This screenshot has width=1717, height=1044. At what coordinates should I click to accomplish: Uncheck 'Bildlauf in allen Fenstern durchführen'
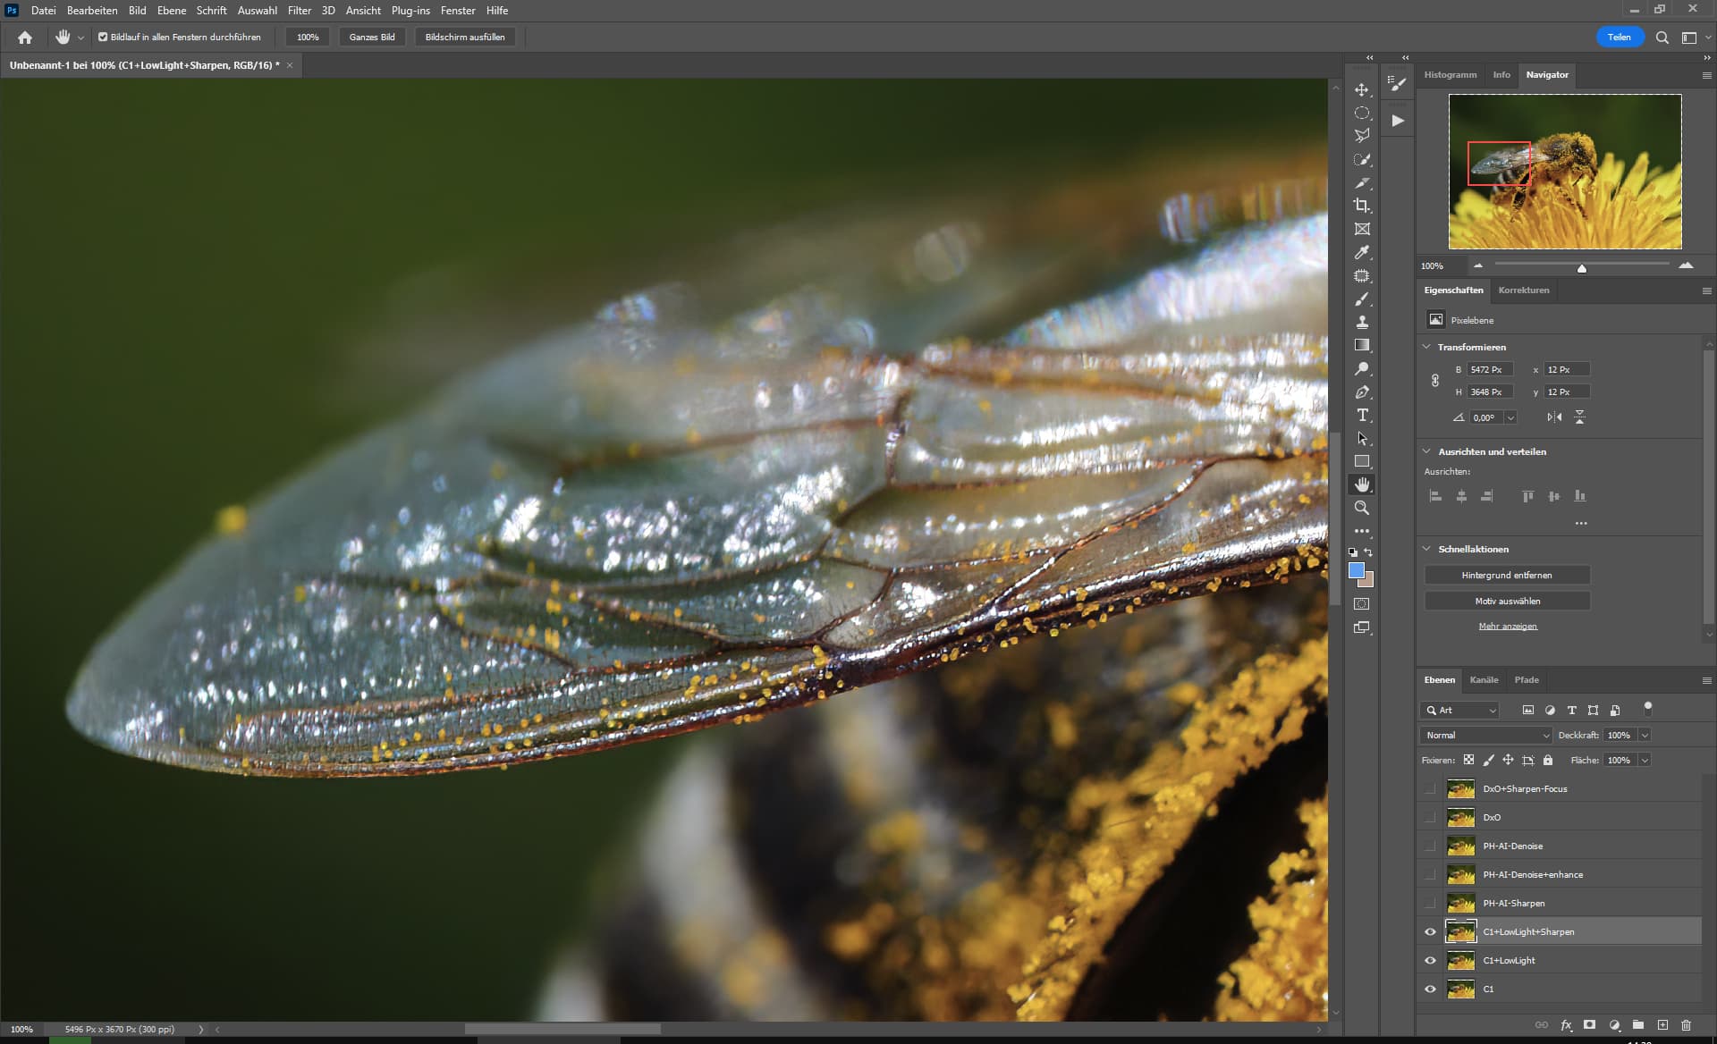tap(103, 38)
